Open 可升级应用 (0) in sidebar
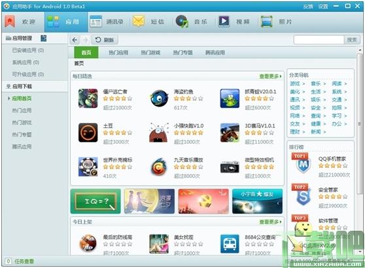This screenshot has width=365, height=268. click(x=28, y=75)
